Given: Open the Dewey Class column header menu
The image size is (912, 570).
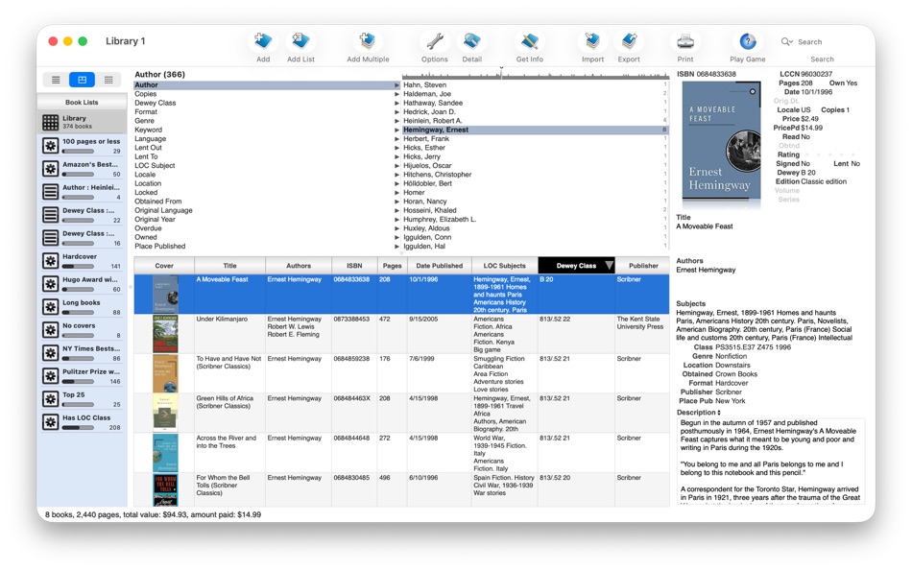Looking at the screenshot, I should [608, 266].
